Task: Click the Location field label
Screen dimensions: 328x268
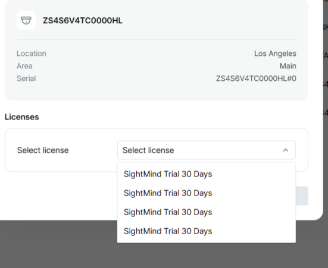Action: pos(32,53)
